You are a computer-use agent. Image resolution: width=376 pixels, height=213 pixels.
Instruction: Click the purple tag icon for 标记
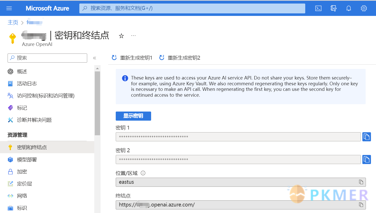pyautogui.click(x=10, y=108)
